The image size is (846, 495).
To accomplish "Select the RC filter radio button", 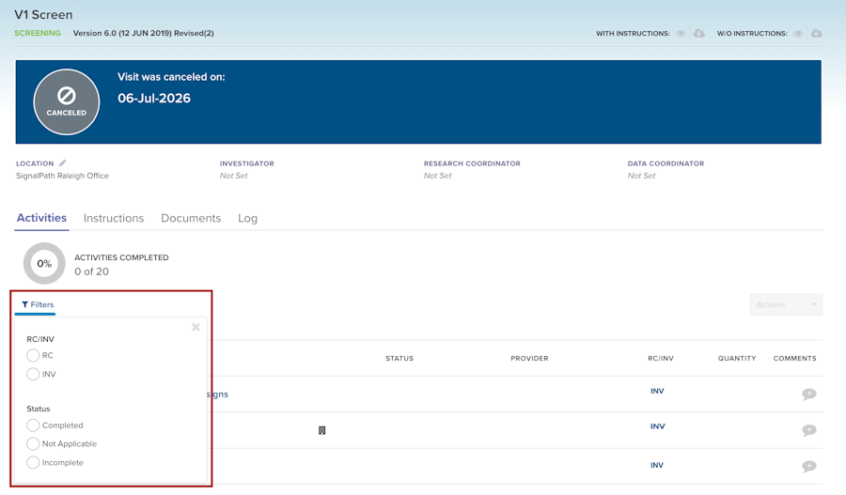I will click(33, 355).
